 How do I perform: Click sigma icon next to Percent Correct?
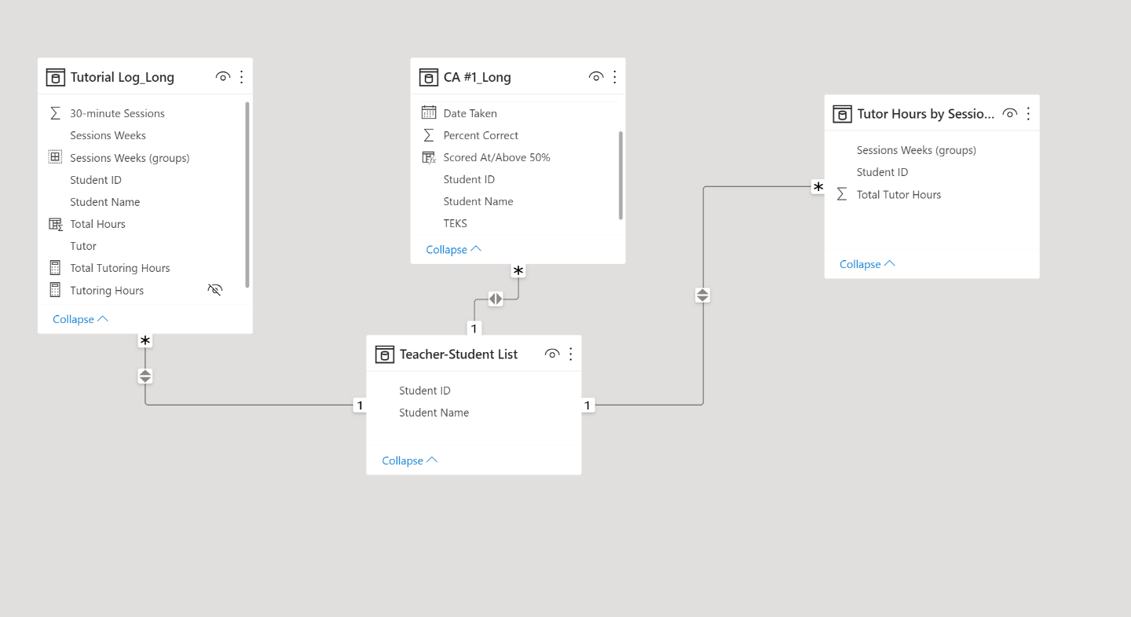tap(428, 135)
